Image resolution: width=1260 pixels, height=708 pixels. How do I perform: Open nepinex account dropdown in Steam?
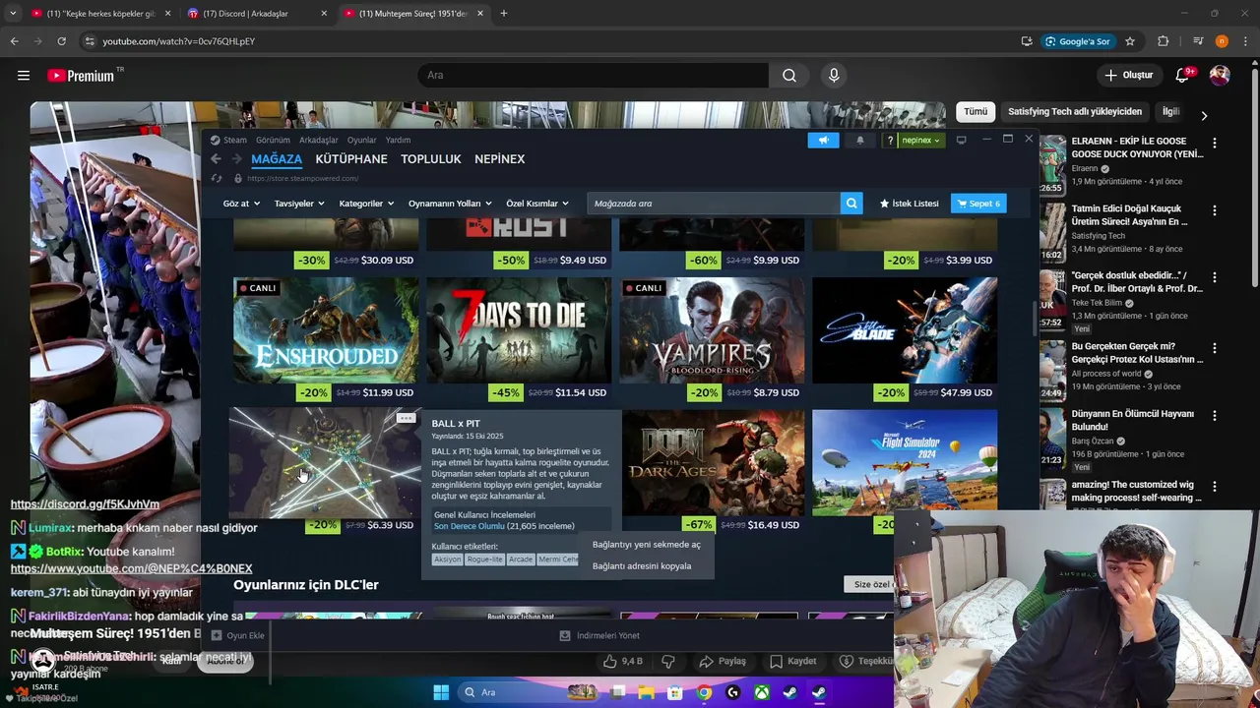[921, 140]
